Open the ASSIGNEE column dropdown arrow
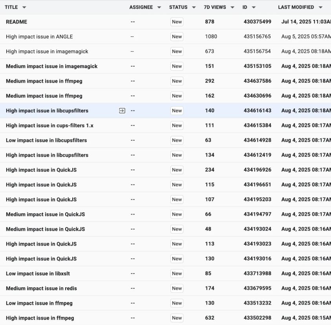331x325 pixels. (159, 7)
